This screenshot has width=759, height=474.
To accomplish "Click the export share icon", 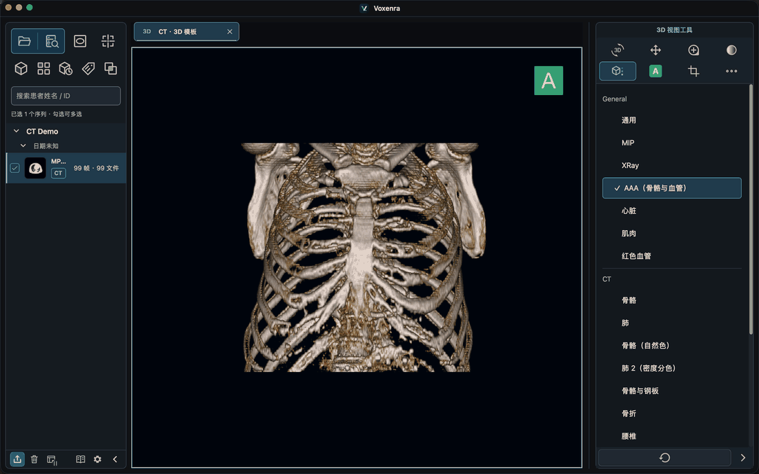I will click(17, 459).
